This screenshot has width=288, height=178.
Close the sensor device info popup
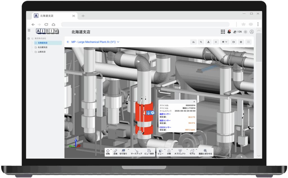(194, 102)
